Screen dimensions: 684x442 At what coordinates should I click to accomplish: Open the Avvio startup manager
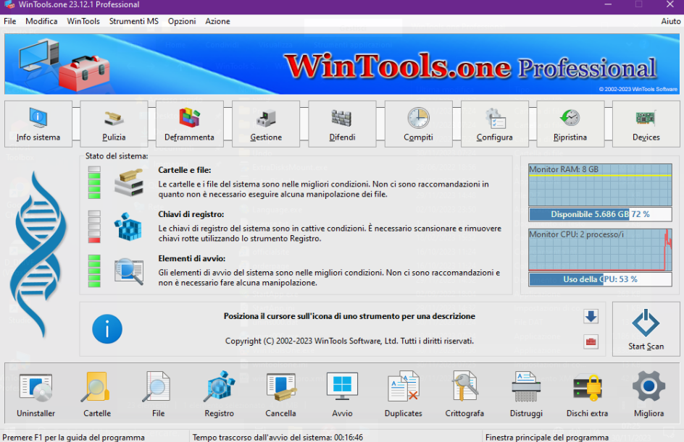coord(342,394)
